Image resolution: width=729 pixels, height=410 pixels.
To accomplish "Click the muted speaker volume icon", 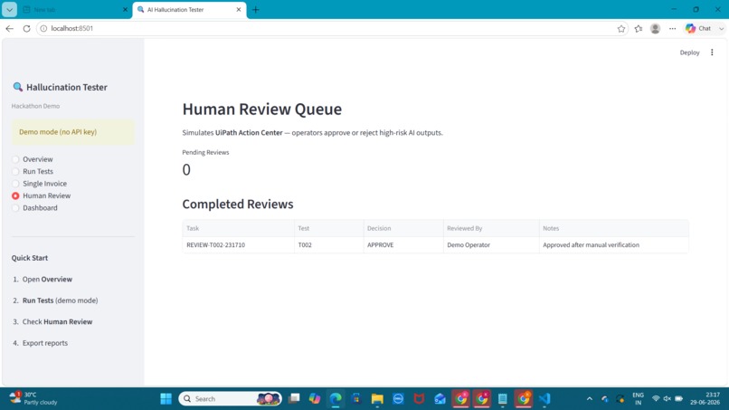I will tap(667, 399).
